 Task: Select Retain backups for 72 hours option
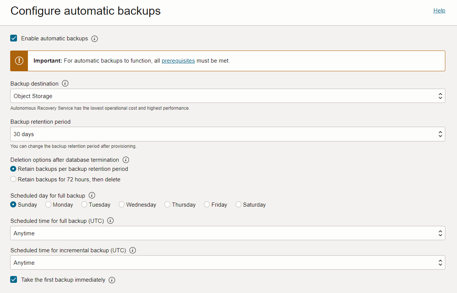(14, 179)
